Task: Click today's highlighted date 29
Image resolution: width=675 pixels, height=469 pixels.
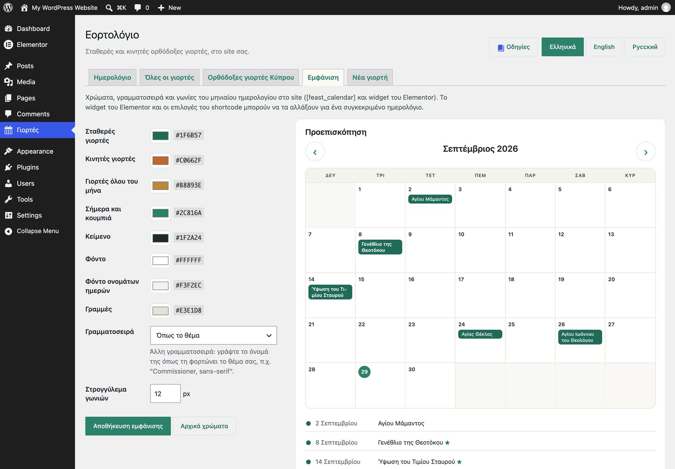Action: tap(364, 372)
